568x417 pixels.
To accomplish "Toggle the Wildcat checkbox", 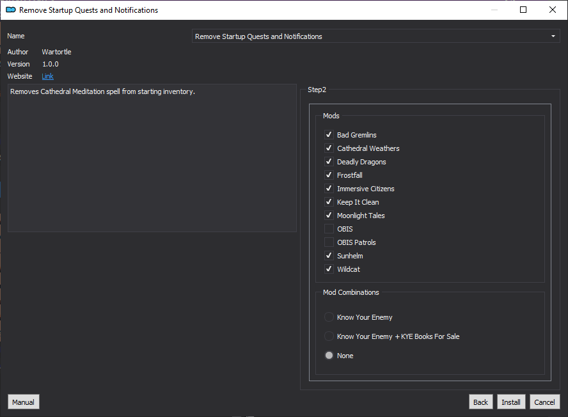I will 329,269.
